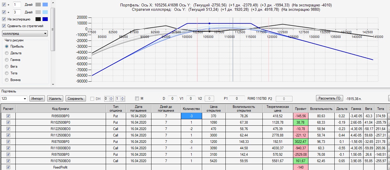Click the RI110000BD0 ticker cell
Screen dimensions: 390x170
(x=61, y=148)
